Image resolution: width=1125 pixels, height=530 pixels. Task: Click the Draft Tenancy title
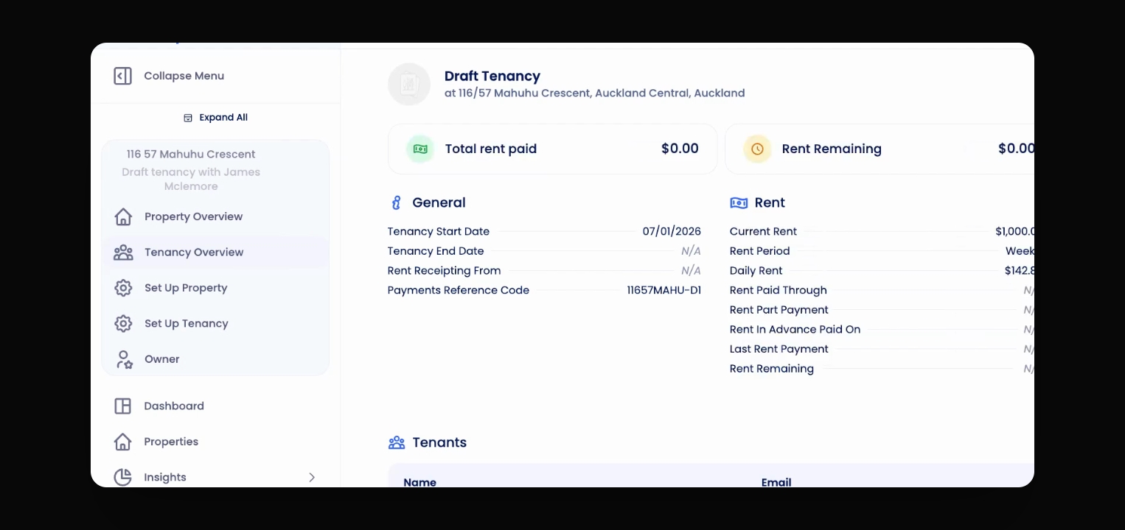(x=492, y=76)
